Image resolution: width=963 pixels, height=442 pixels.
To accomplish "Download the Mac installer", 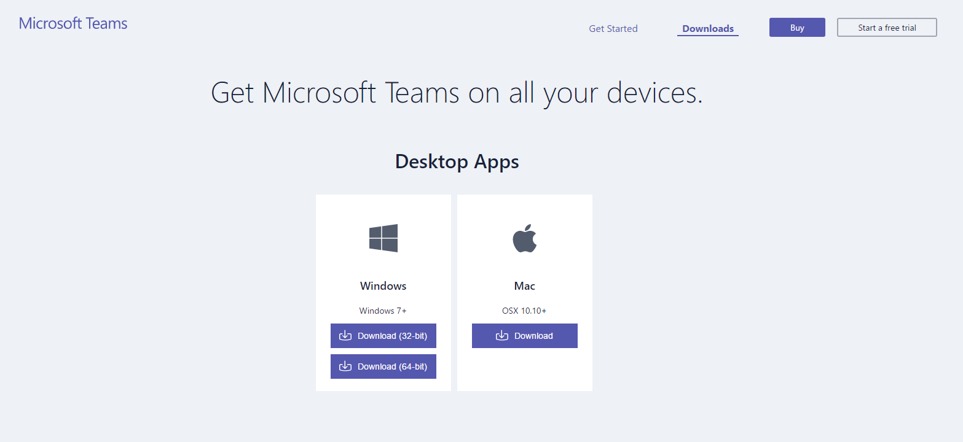I will [525, 336].
